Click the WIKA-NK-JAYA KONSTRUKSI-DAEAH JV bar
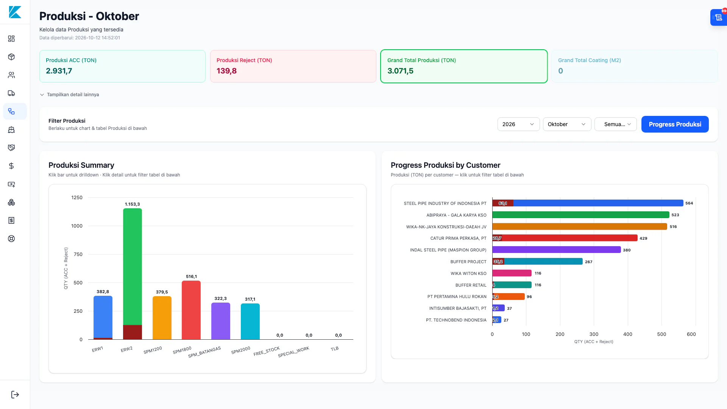 [x=580, y=226]
